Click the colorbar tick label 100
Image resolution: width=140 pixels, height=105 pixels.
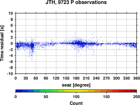(x=76, y=97)
